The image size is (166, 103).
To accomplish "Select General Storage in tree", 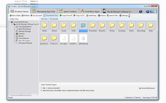I will tap(25, 31).
